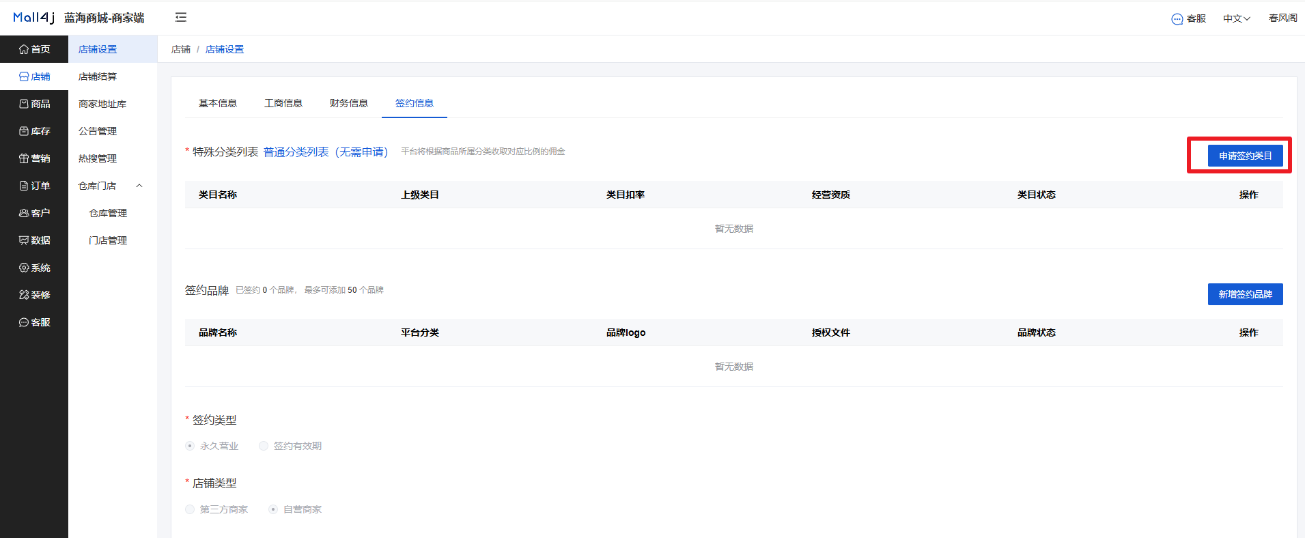Click the 品牌logo column header

coord(626,332)
